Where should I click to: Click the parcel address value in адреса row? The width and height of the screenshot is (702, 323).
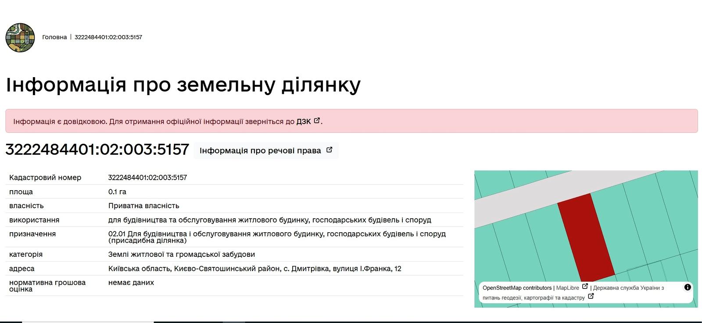tap(254, 269)
